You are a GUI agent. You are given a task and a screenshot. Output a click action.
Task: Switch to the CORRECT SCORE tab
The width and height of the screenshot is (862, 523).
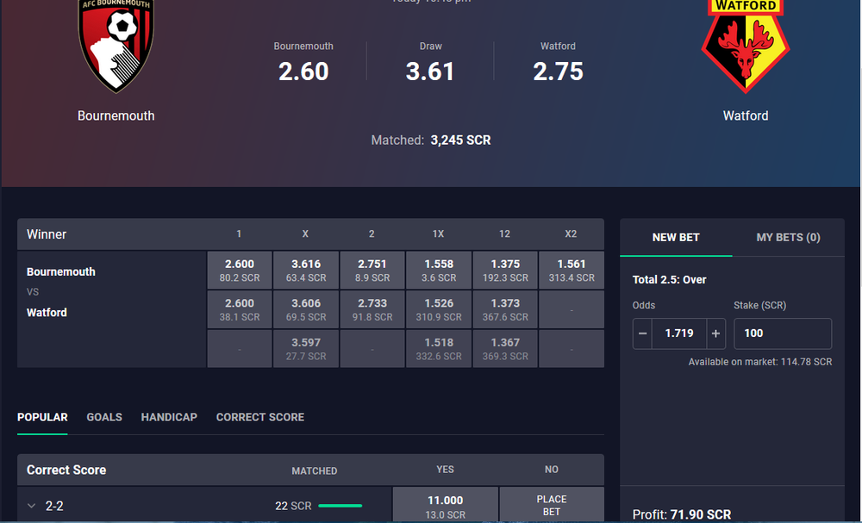point(260,417)
